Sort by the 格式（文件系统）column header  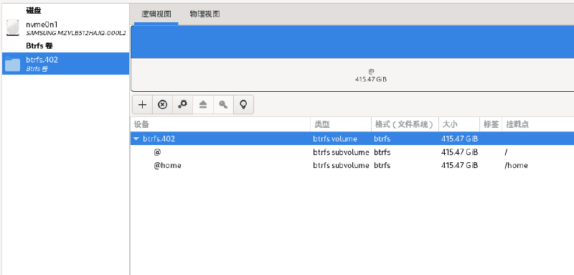pyautogui.click(x=405, y=124)
